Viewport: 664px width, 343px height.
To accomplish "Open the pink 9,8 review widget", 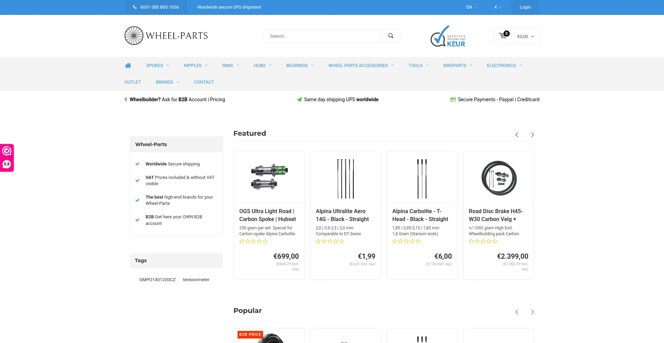I will pos(7,158).
